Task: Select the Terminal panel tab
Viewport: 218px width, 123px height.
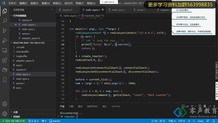Action: point(62,106)
